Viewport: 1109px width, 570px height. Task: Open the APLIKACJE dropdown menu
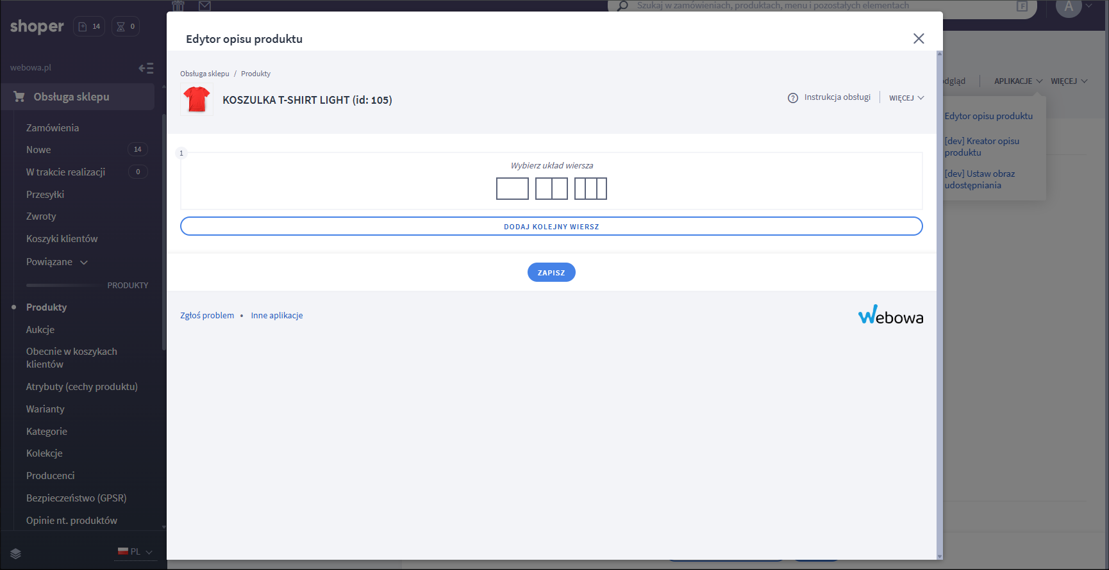pos(1018,81)
